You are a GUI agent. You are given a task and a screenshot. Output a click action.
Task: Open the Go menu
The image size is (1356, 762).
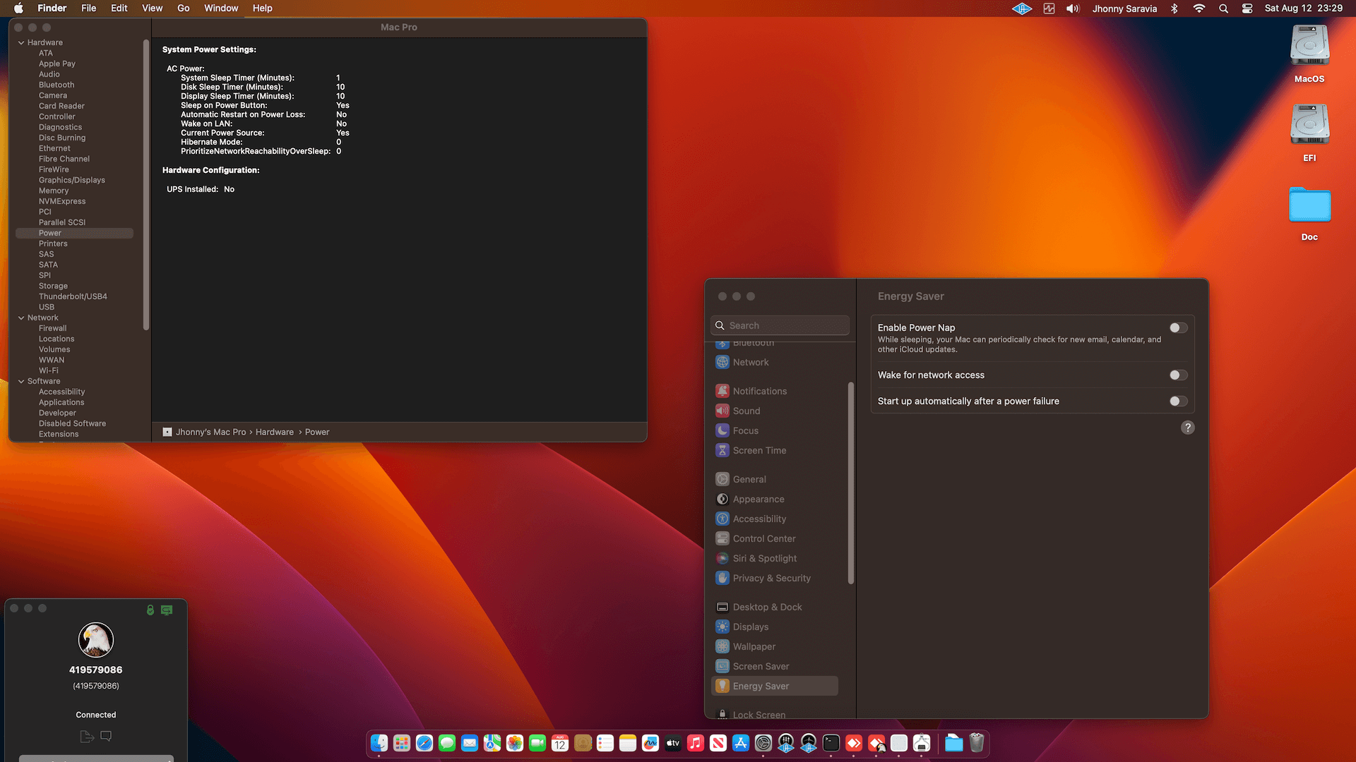click(x=184, y=8)
